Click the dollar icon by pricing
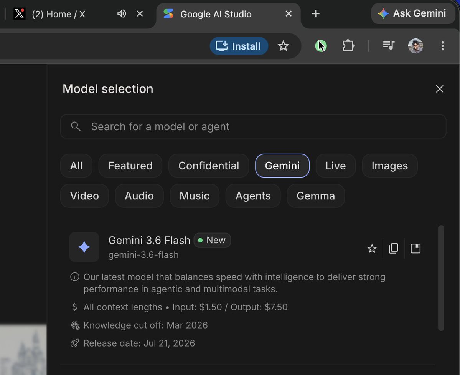Viewport: 460px width, 375px height. pyautogui.click(x=75, y=307)
